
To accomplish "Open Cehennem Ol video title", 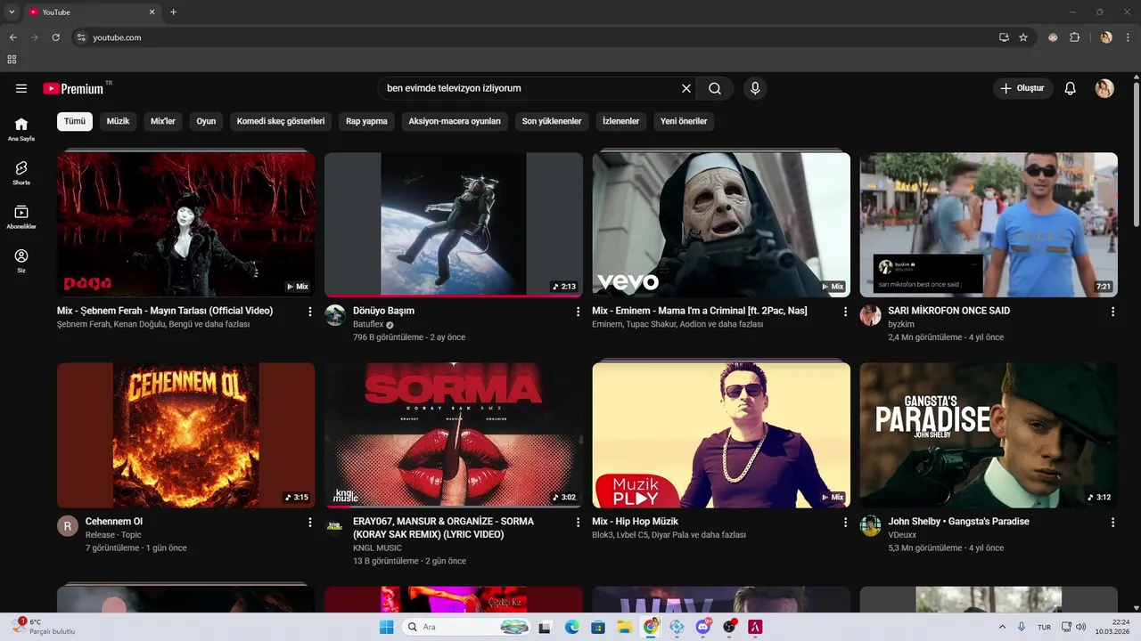I will [x=114, y=521].
